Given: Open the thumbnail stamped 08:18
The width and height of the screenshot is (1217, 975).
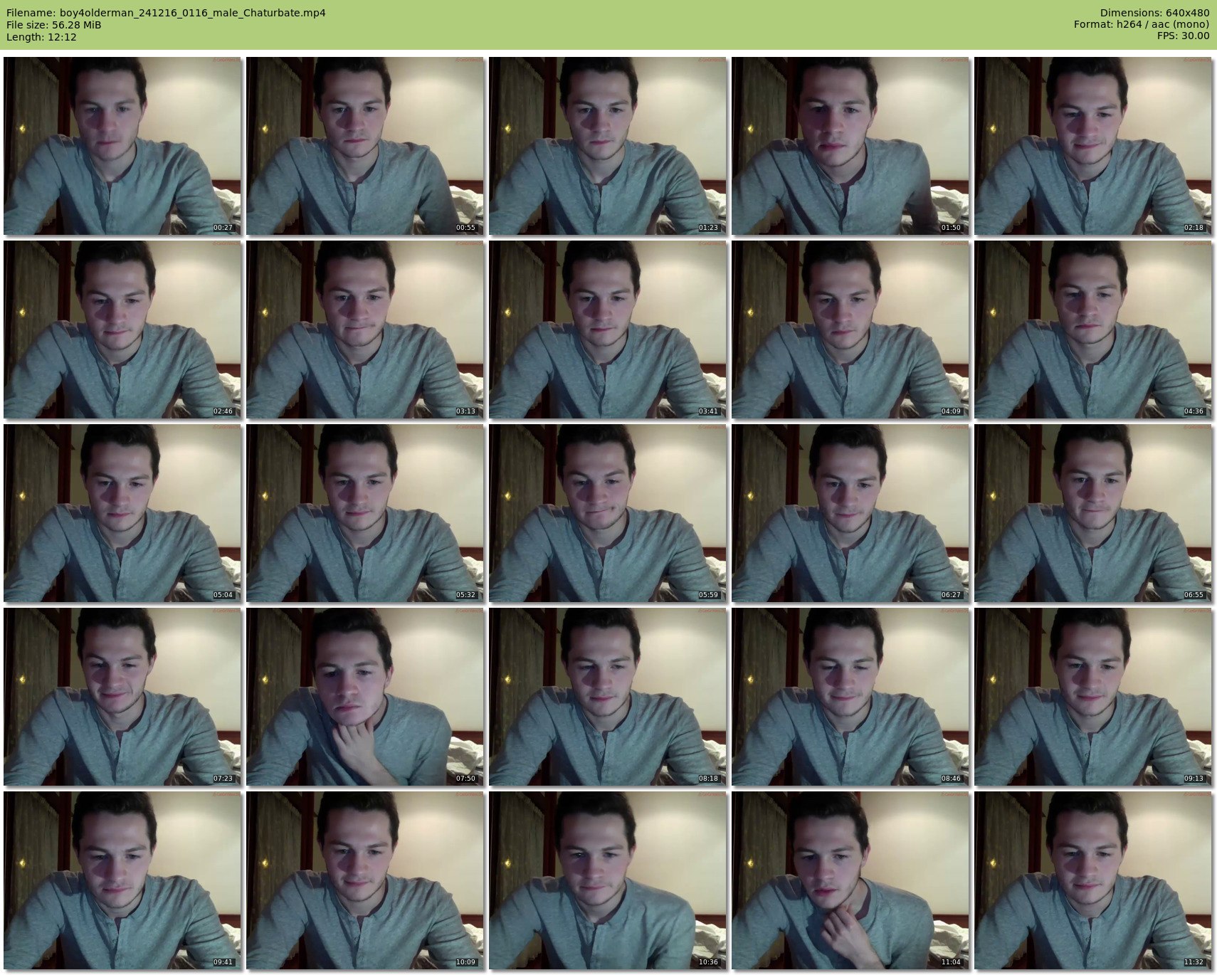Looking at the screenshot, I should [608, 697].
